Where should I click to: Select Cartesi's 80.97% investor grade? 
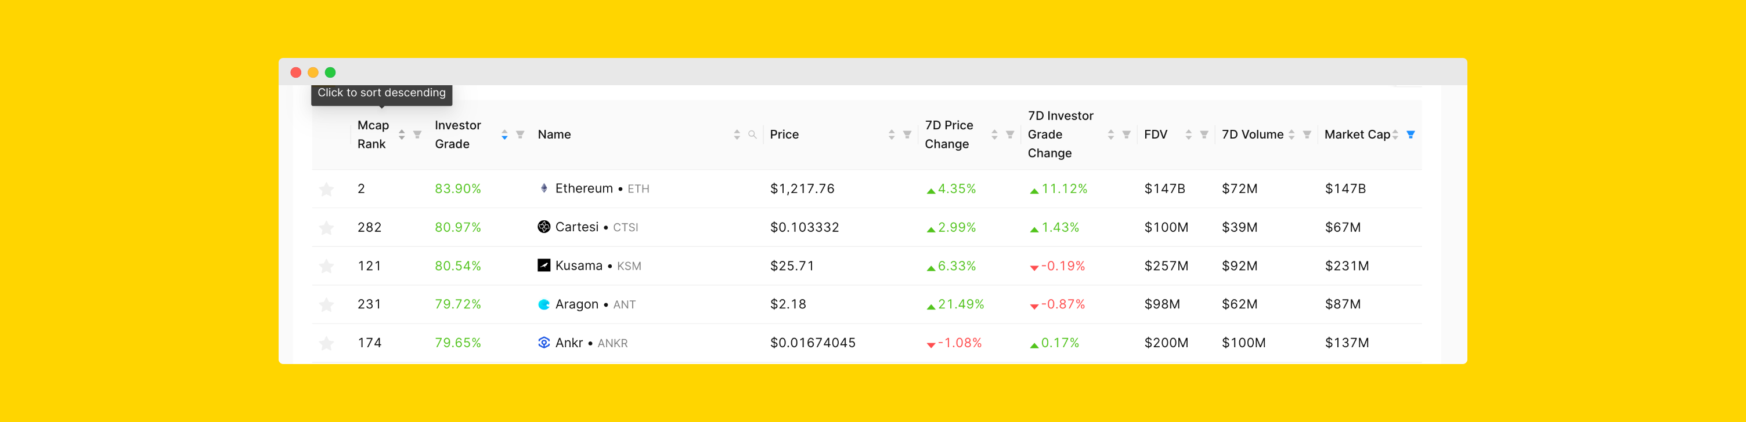click(457, 228)
